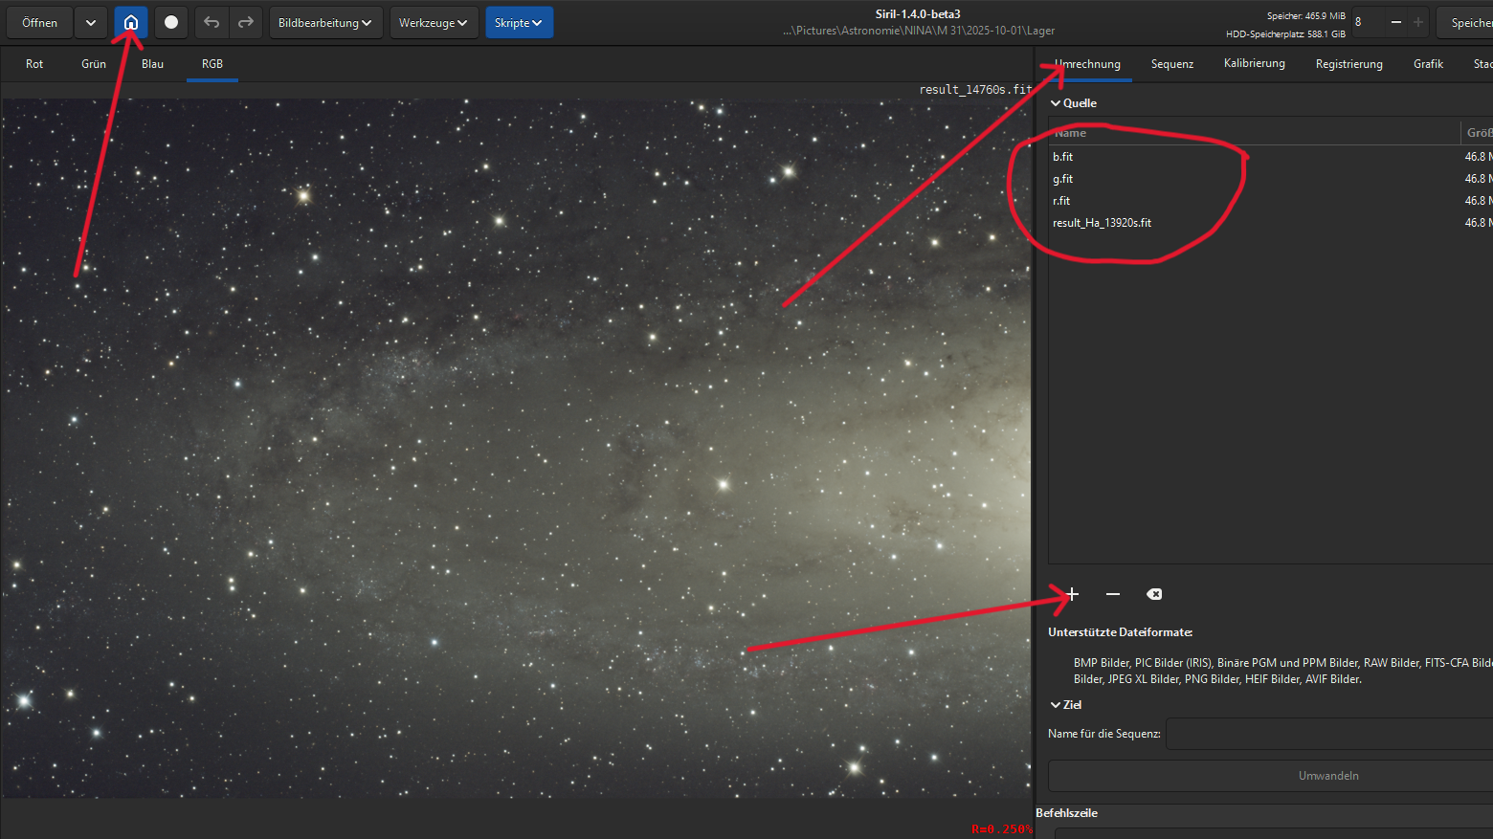Collapse the Quelle section
Screen dimensions: 1493x839
1057,103
